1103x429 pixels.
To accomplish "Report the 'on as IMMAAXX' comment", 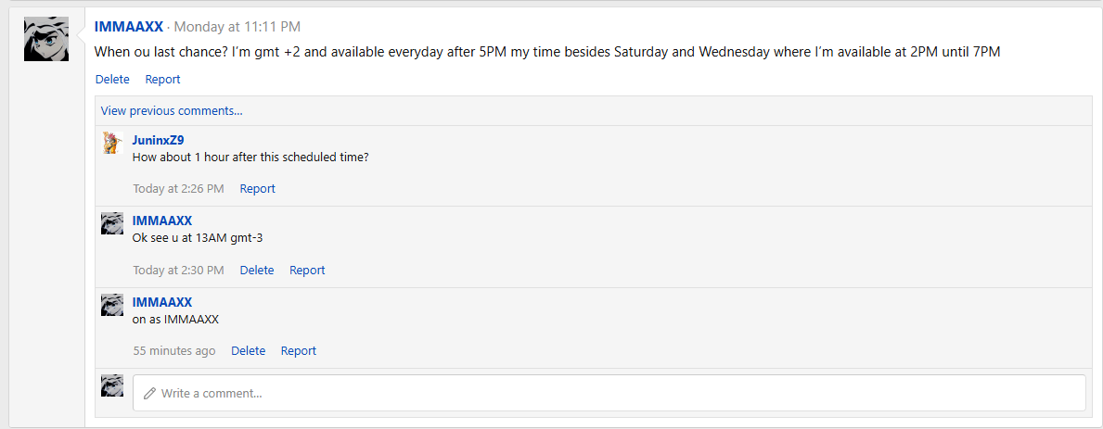I will click(x=299, y=351).
